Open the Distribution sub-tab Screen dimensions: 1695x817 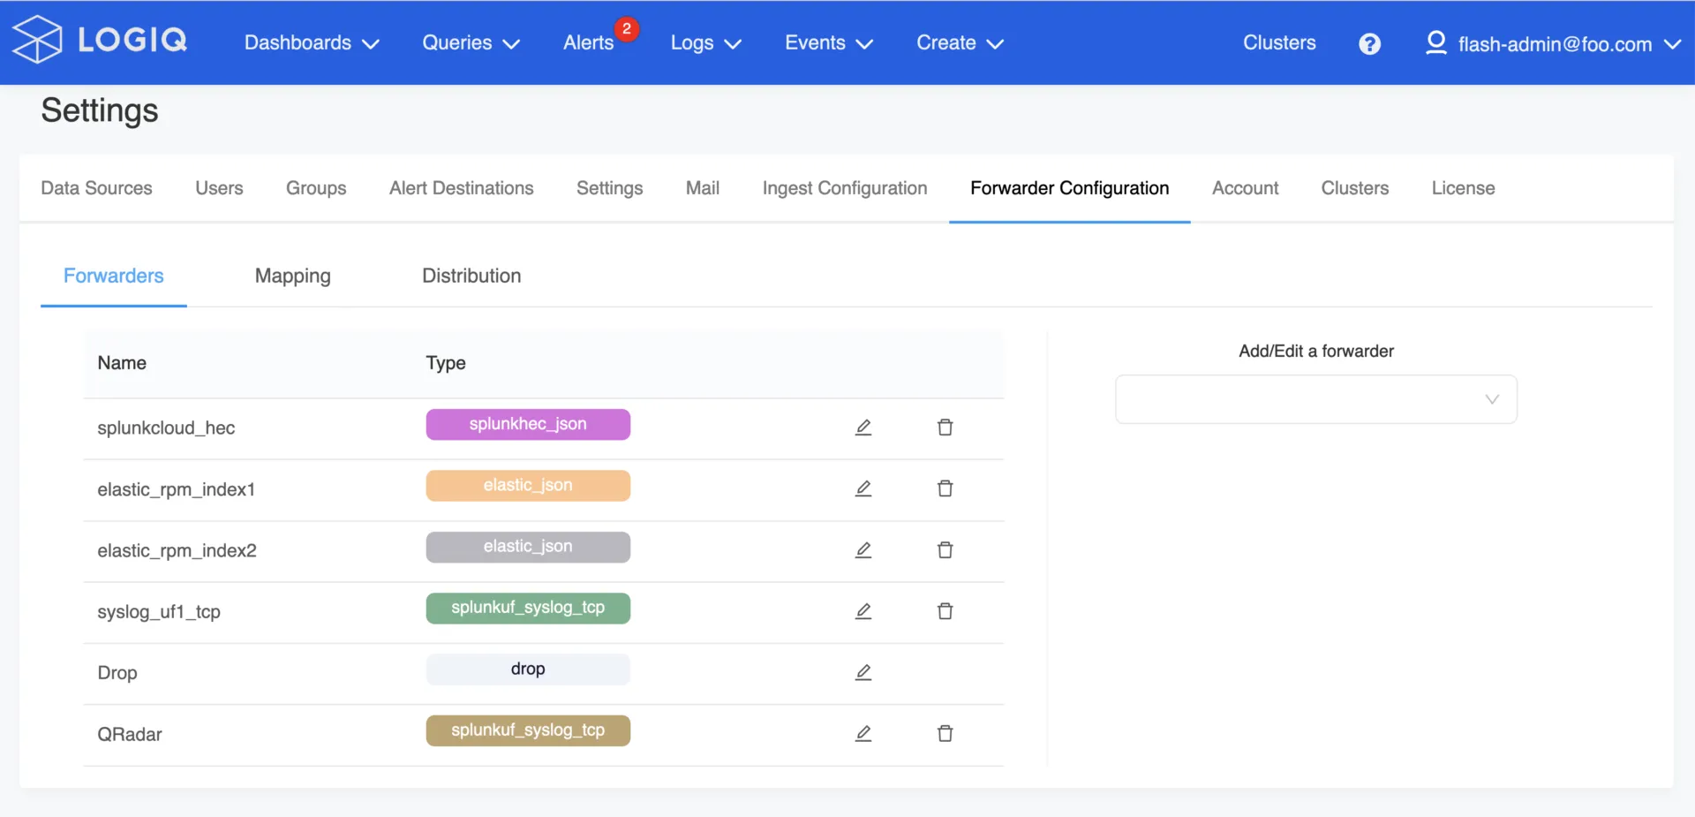471,276
